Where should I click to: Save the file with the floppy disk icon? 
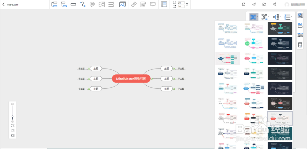pos(244,4)
